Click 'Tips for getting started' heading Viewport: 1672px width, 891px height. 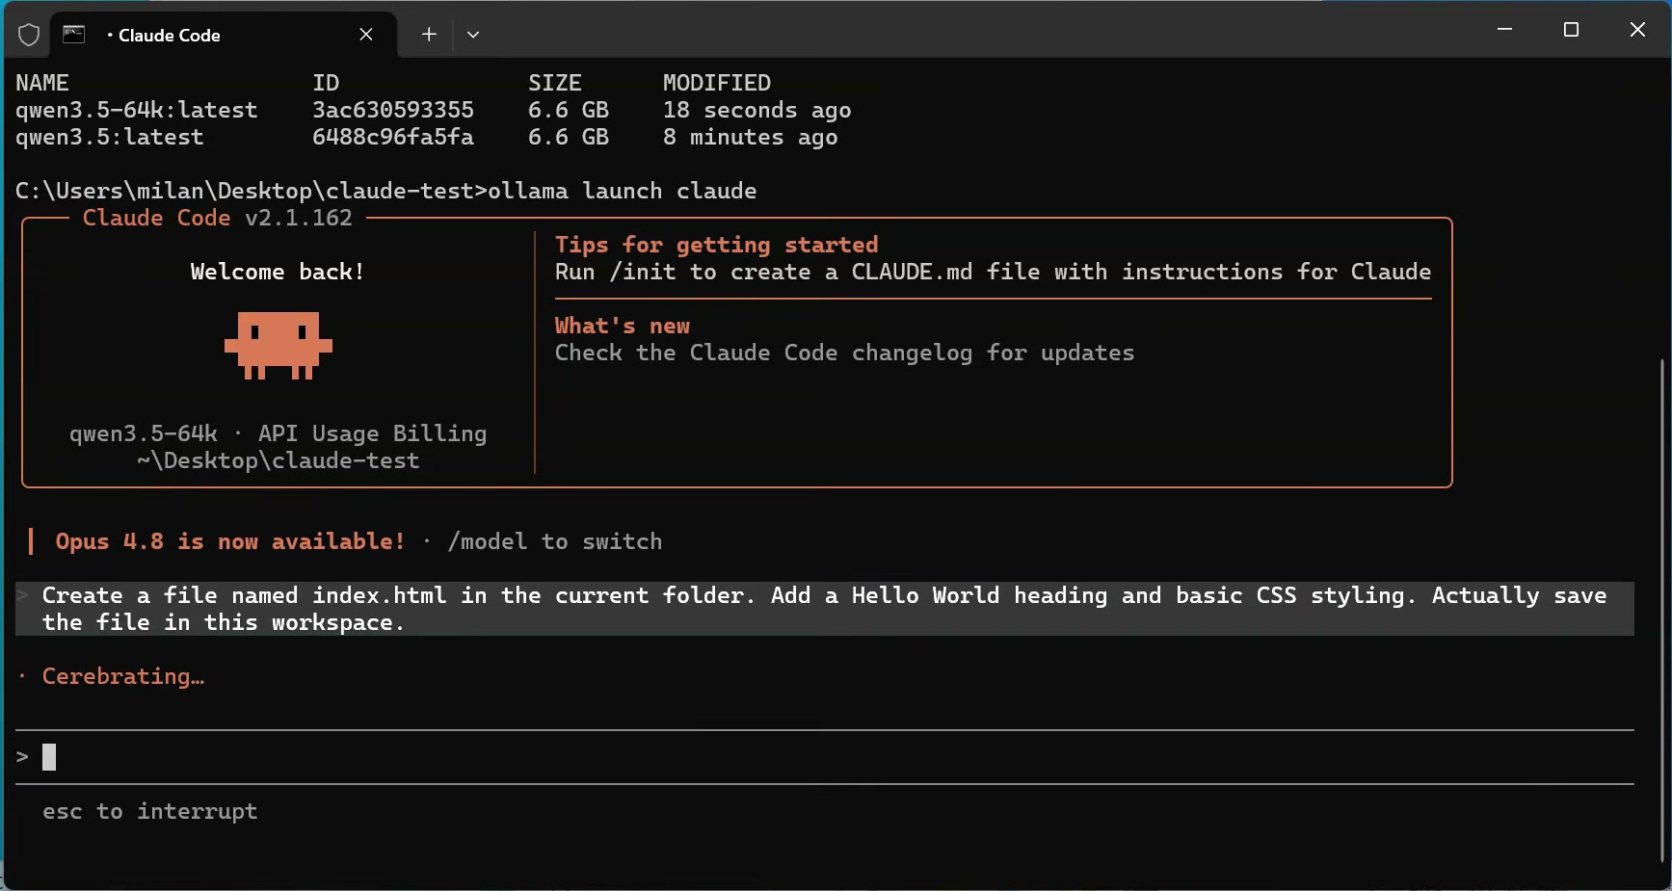coord(717,245)
